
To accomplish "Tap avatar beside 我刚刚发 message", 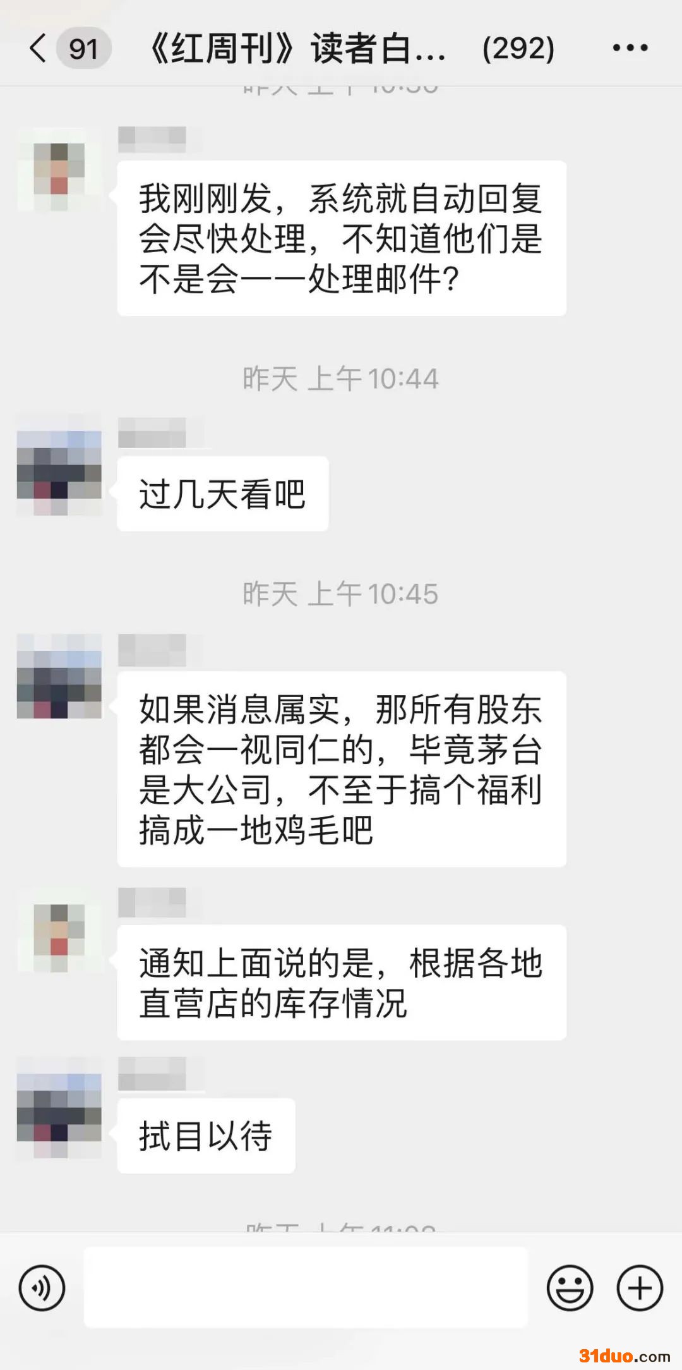I will pyautogui.click(x=59, y=169).
